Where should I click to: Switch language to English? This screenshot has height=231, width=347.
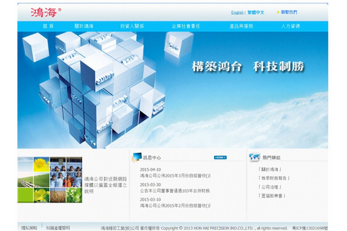tap(237, 12)
